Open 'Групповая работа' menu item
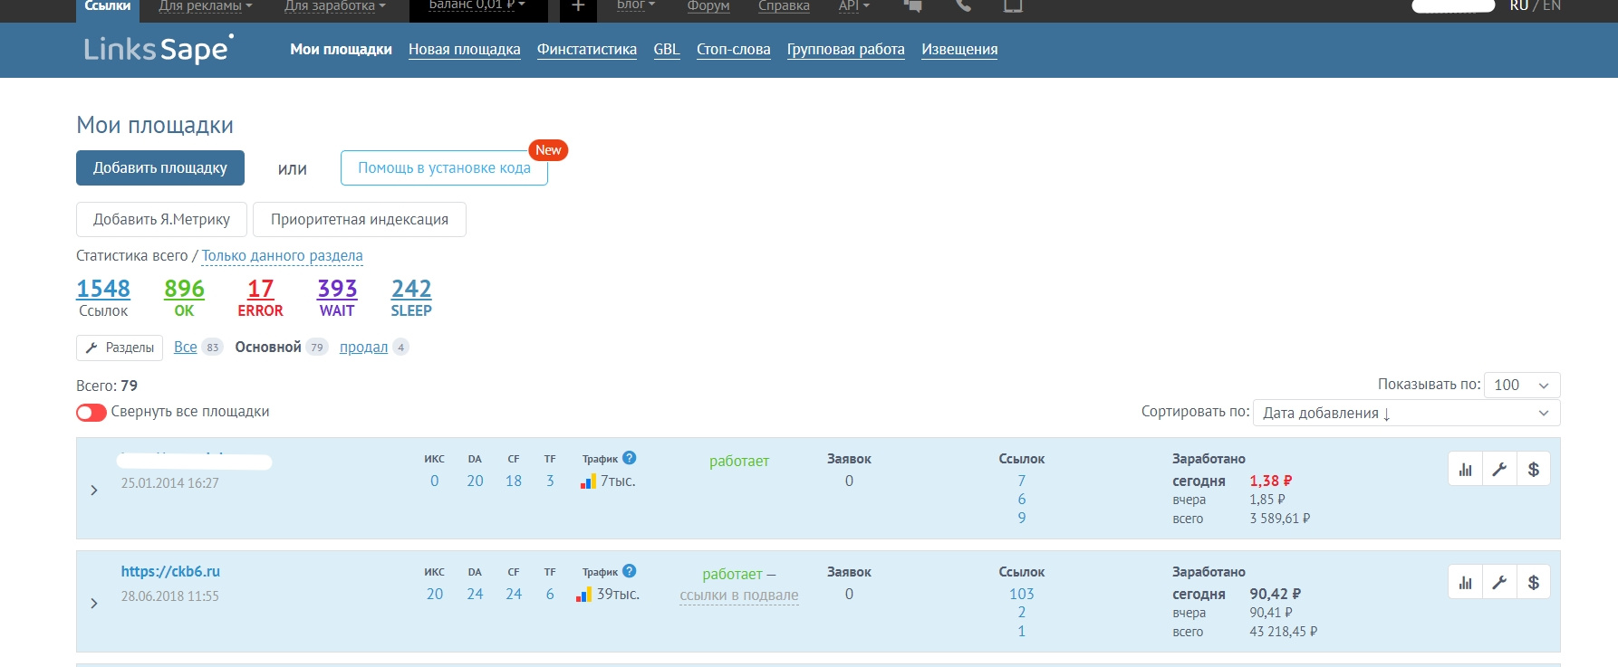 (x=846, y=50)
